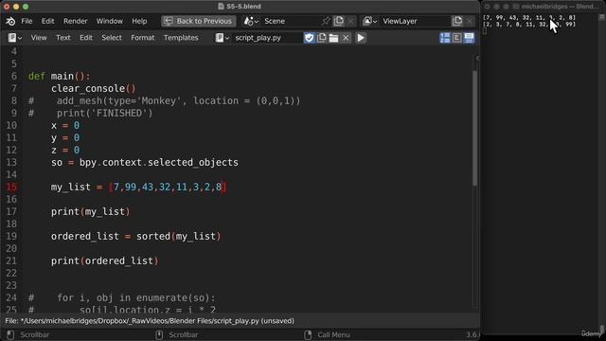The image size is (606, 341).
Task: Toggle word wrap icon
Action: (456, 38)
